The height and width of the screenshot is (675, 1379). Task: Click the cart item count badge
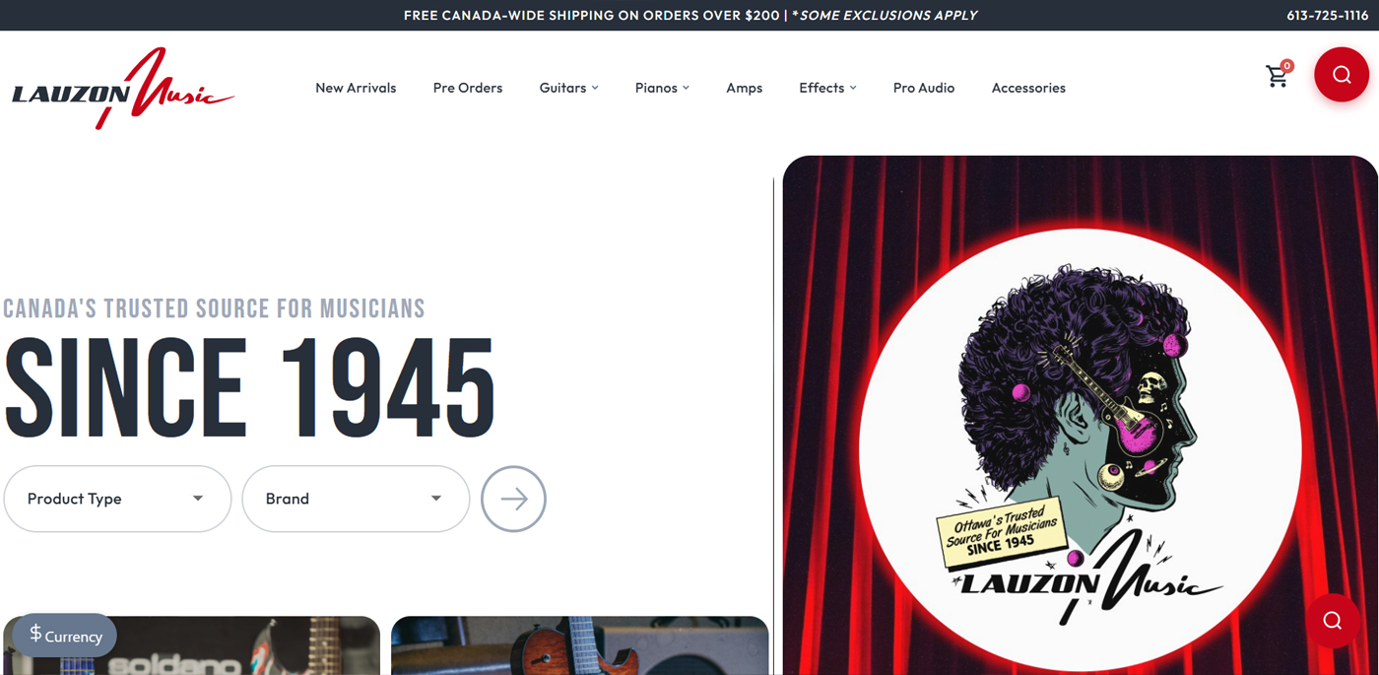click(x=1287, y=66)
